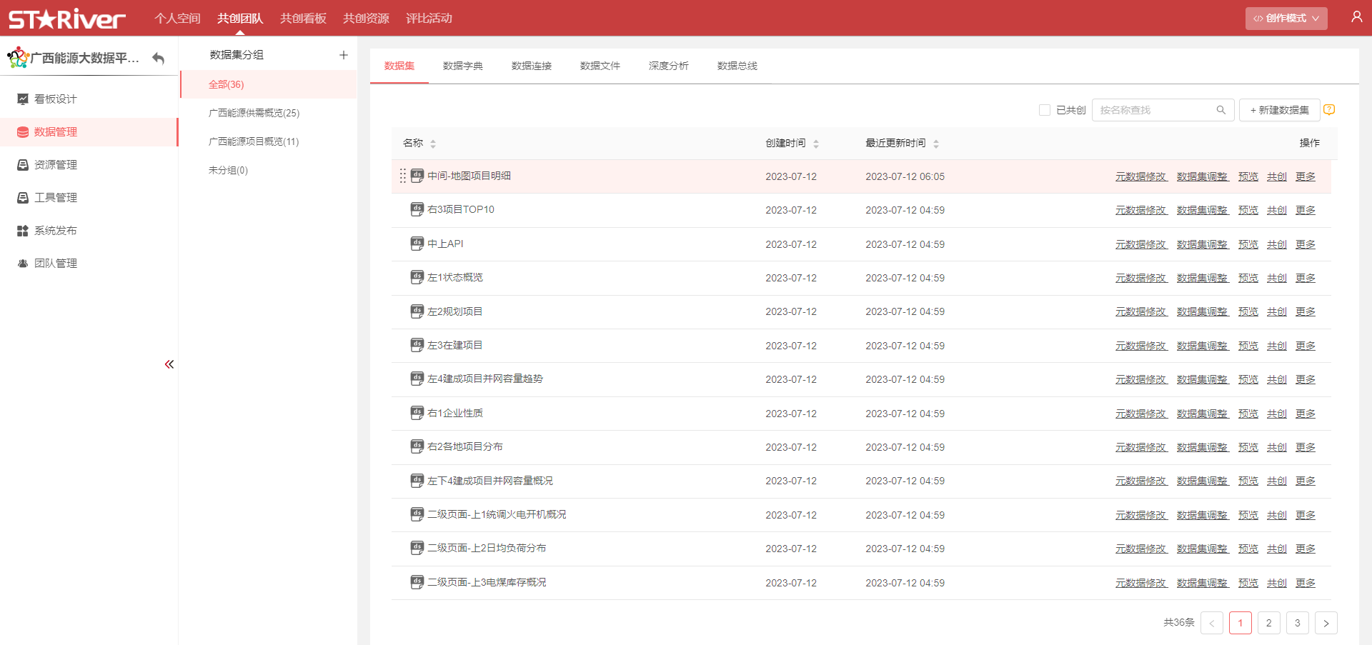Viewport: 1372px width, 645px height.
Task: Click the 新建数据集 button
Action: point(1279,110)
